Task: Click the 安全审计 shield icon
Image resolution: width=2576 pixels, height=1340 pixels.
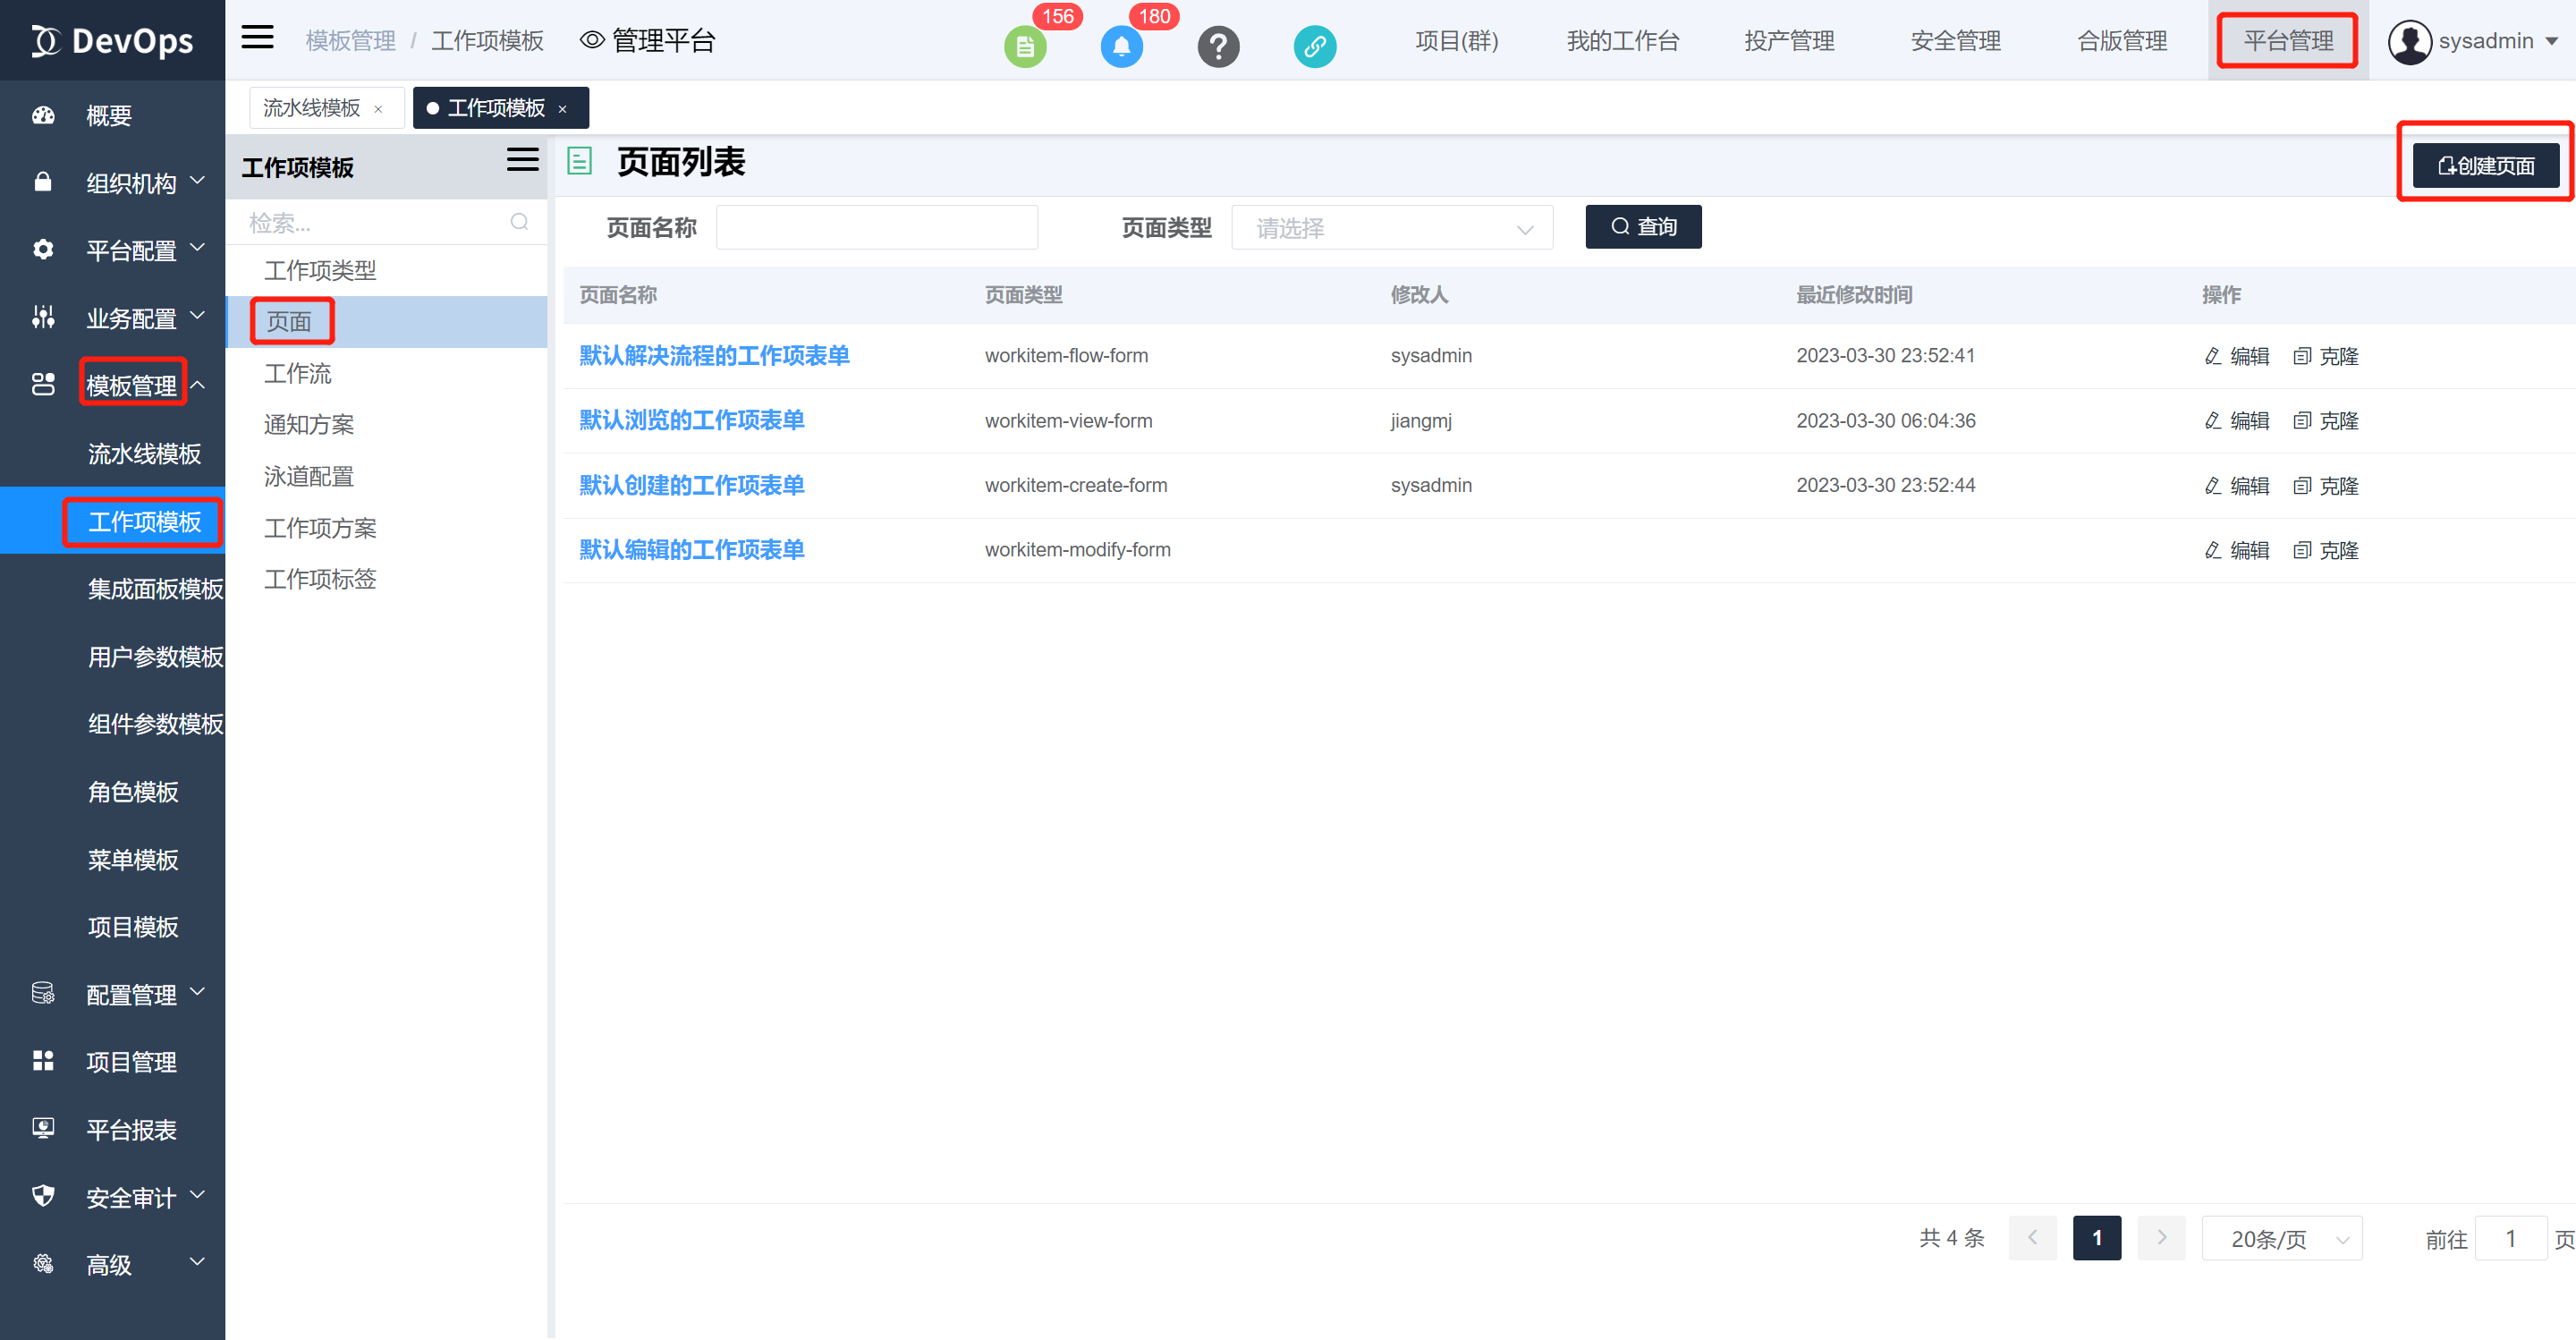Action: click(x=42, y=1196)
